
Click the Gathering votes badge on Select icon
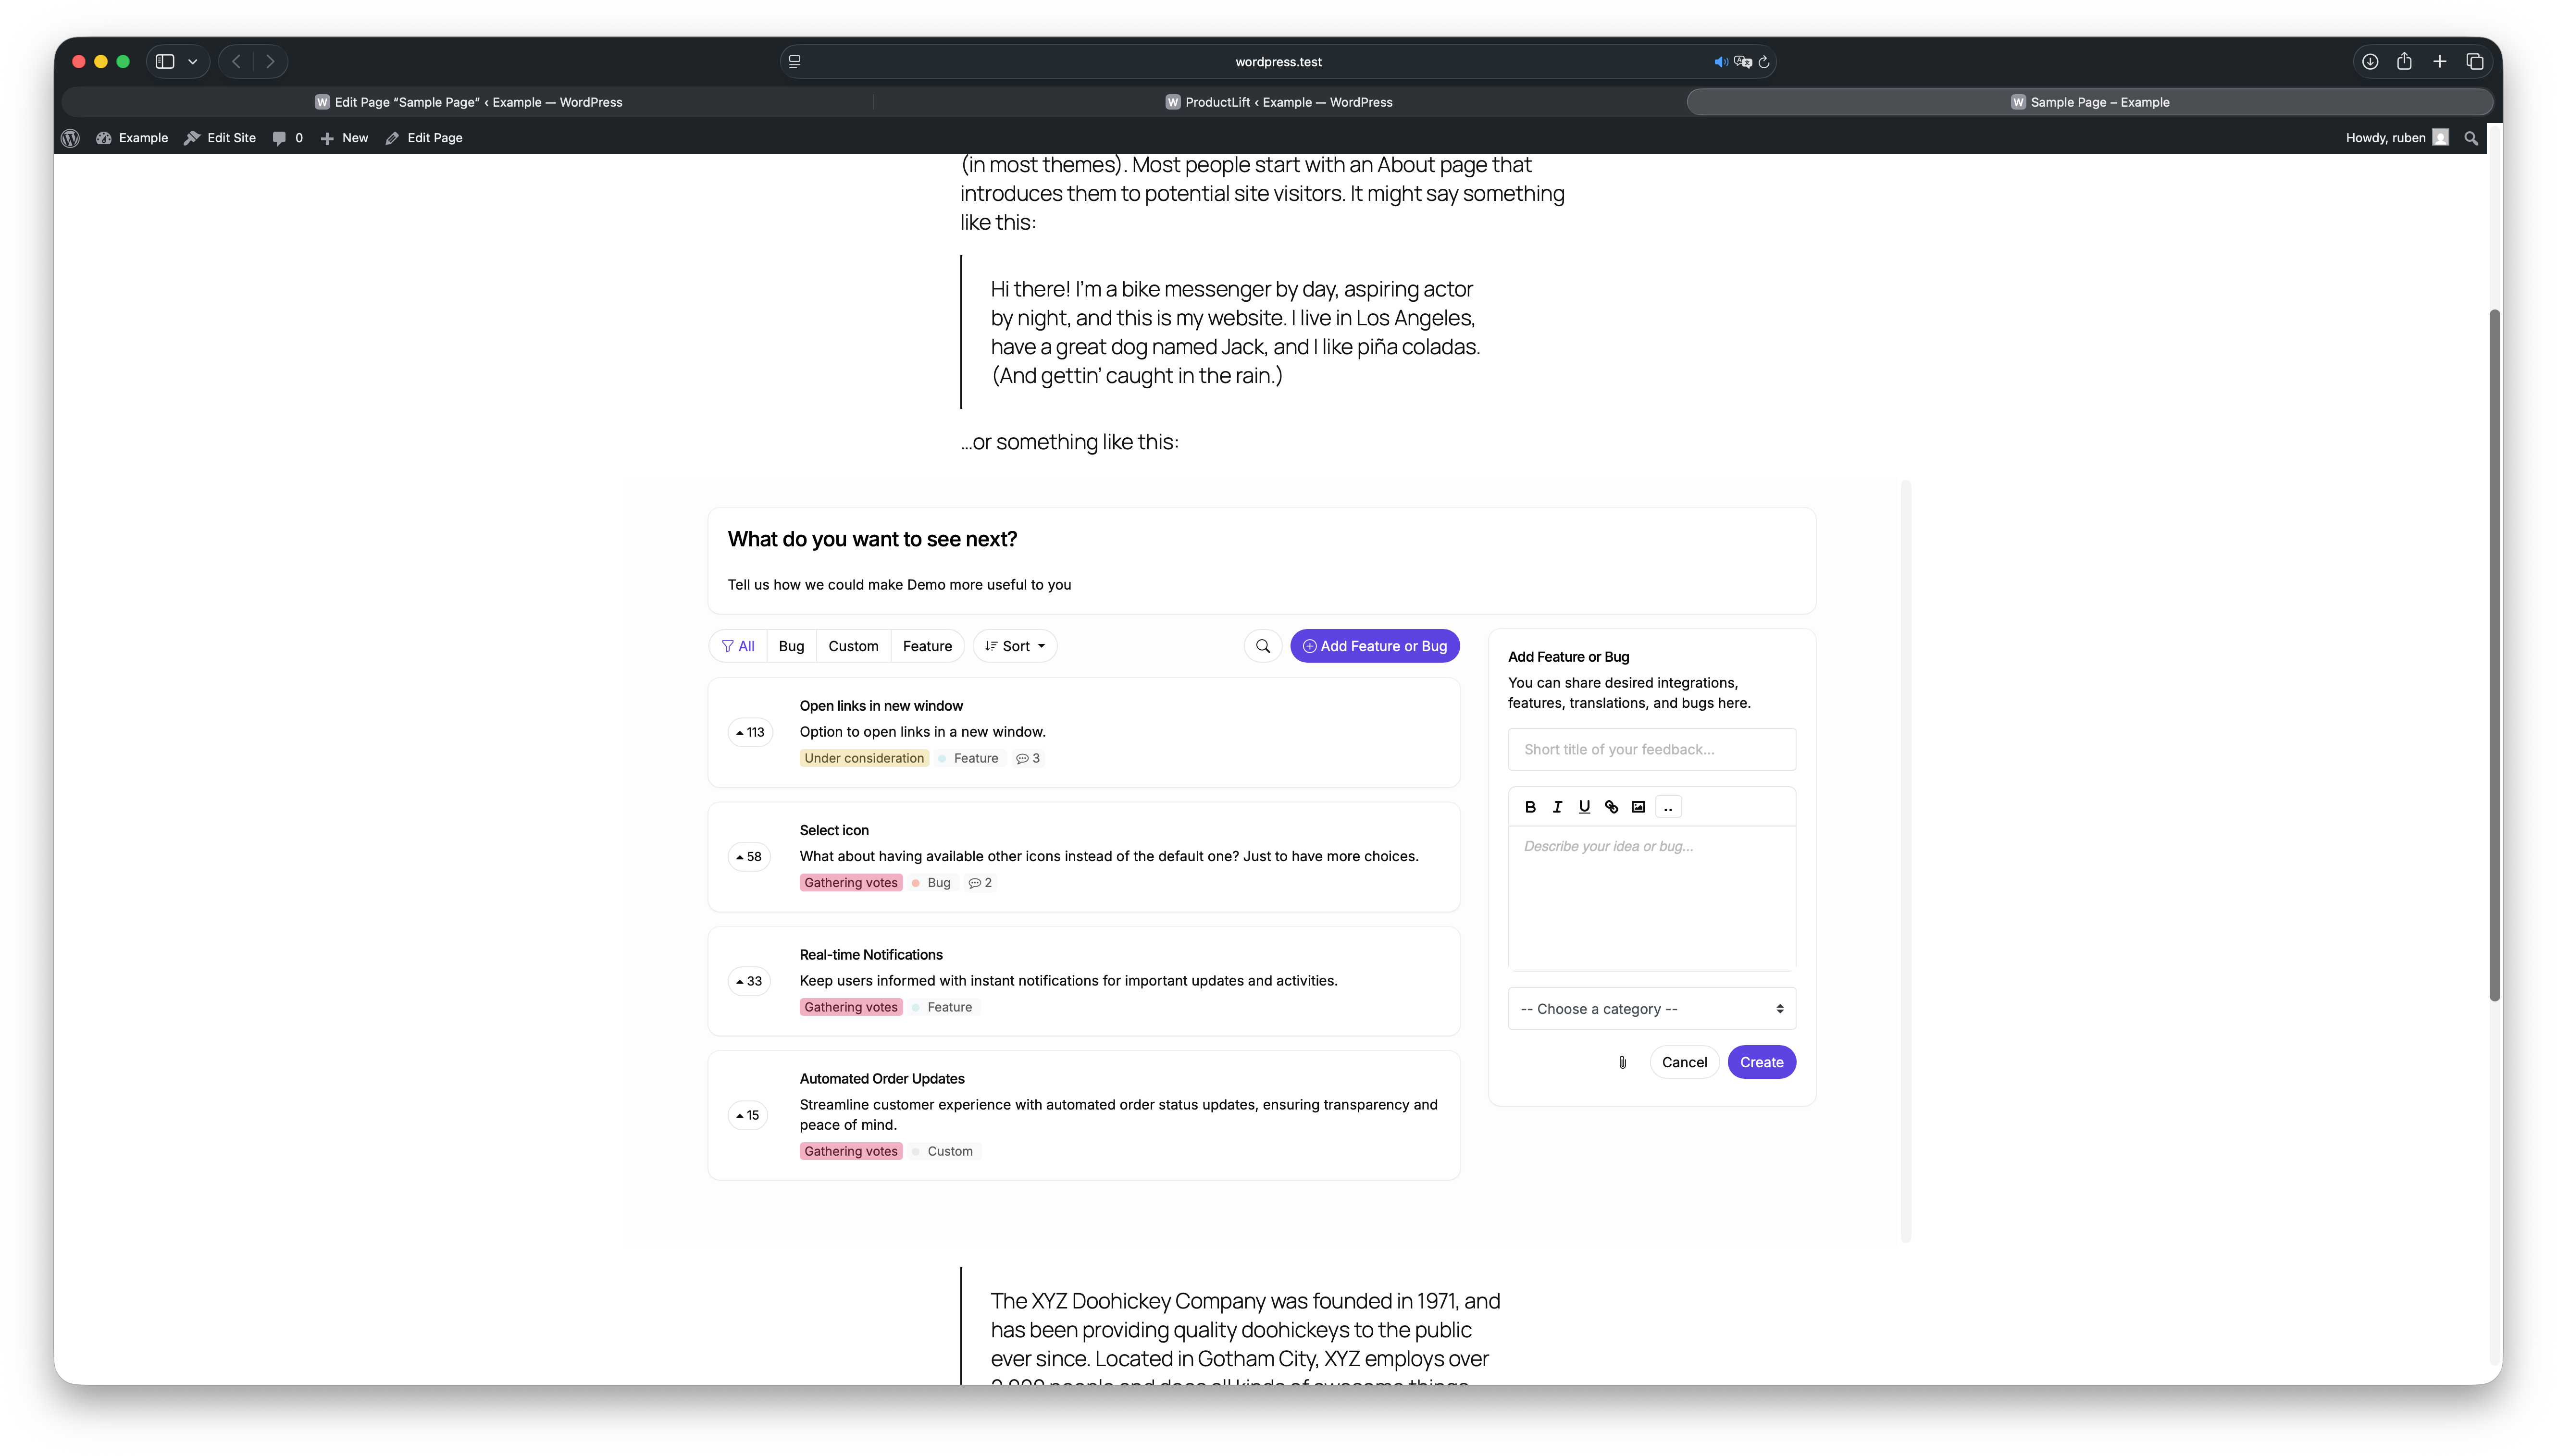(851, 883)
